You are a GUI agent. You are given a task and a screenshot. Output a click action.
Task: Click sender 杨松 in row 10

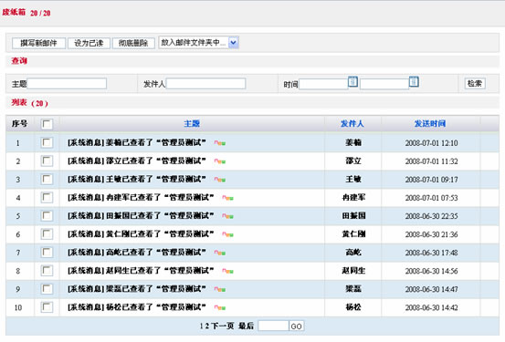point(353,307)
